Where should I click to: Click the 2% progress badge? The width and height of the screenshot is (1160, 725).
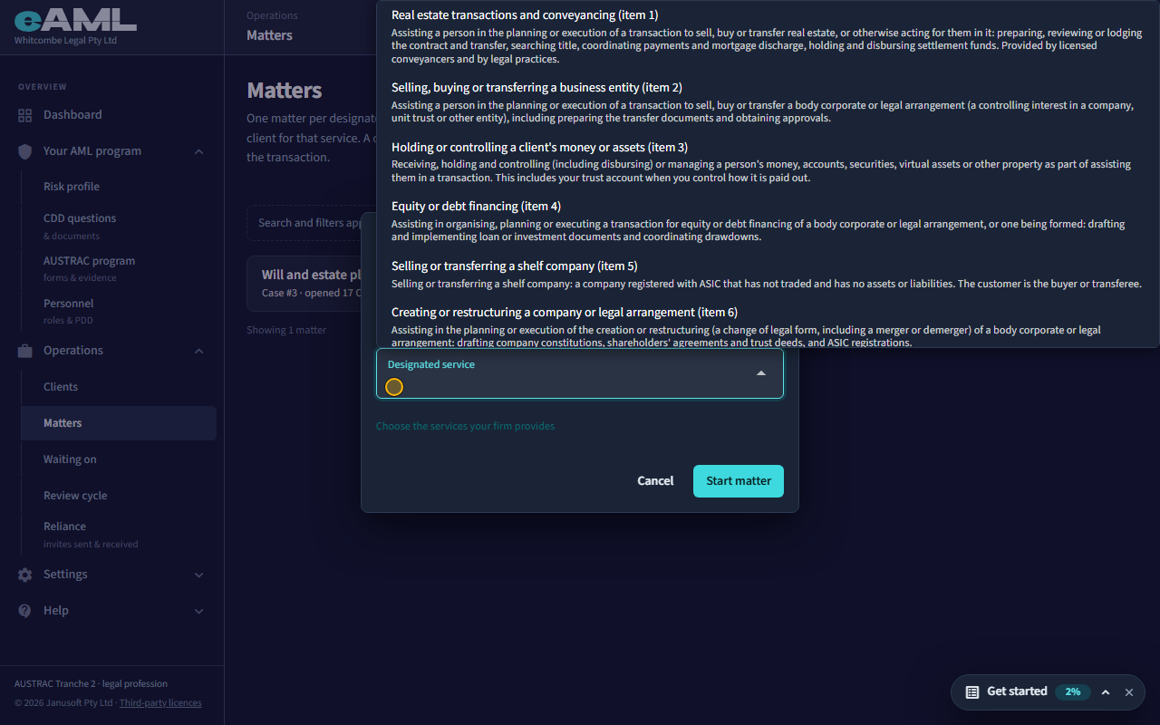point(1073,692)
